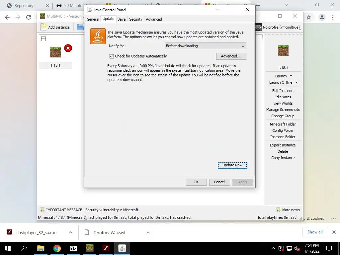
Task: Click the MultiMC taskbar icon
Action: coord(90,248)
